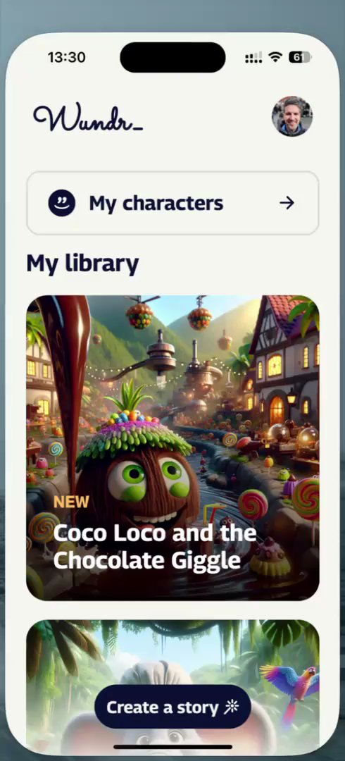Open the second story card with the parrot

(172, 686)
